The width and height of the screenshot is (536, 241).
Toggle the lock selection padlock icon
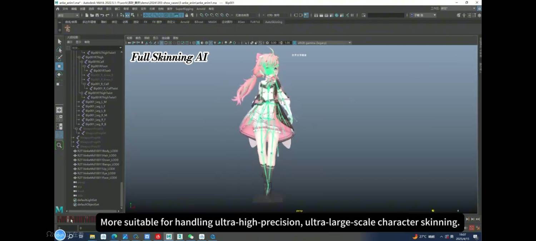(x=187, y=15)
